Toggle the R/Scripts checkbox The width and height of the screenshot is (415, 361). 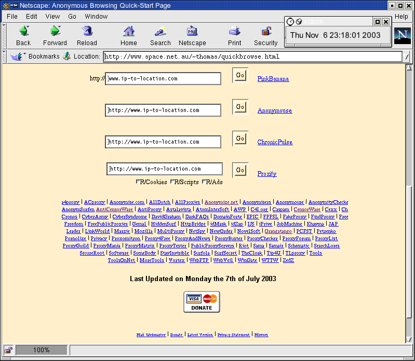click(x=172, y=182)
